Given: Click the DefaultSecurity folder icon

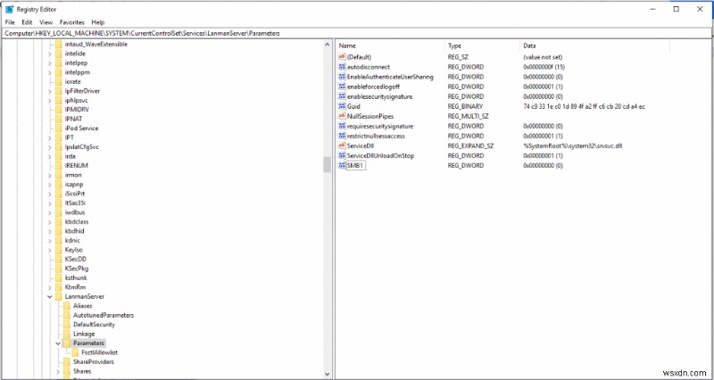Looking at the screenshot, I should 66,325.
